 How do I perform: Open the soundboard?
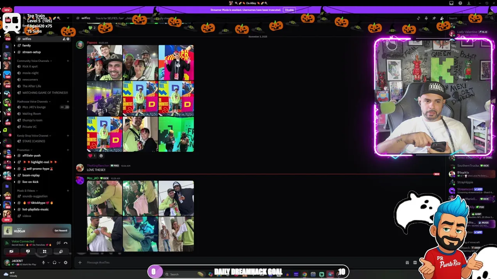pos(61,251)
